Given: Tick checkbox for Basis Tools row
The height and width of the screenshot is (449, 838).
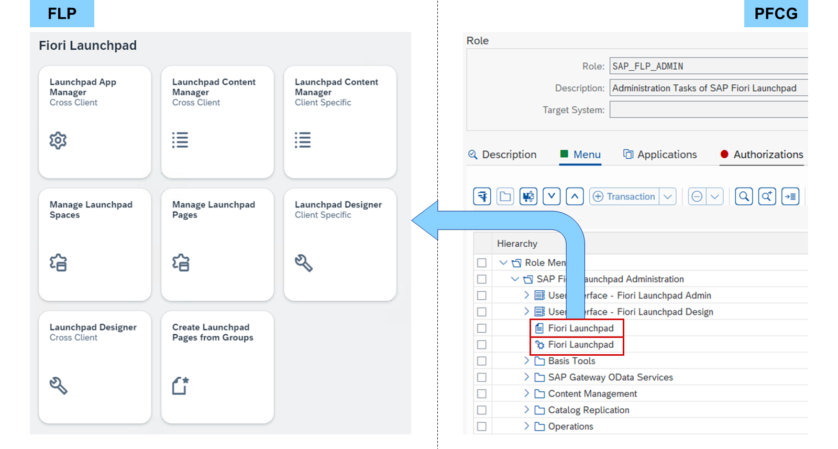Looking at the screenshot, I should pos(482,361).
